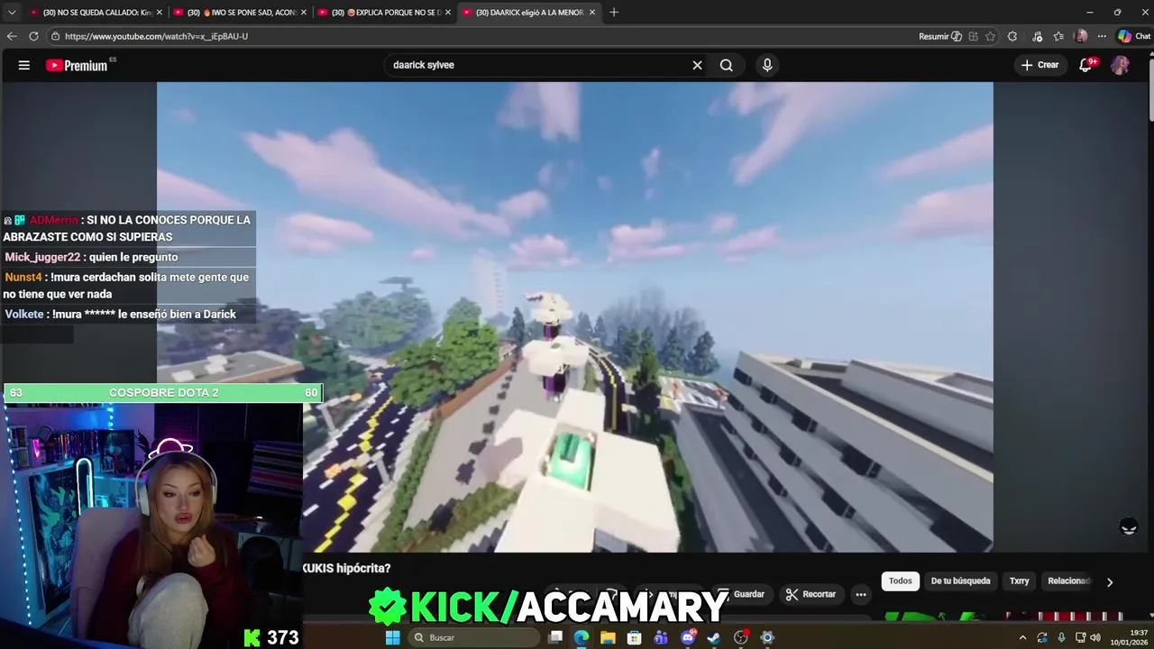Click the video player to pause
The image size is (1154, 649).
(x=575, y=316)
